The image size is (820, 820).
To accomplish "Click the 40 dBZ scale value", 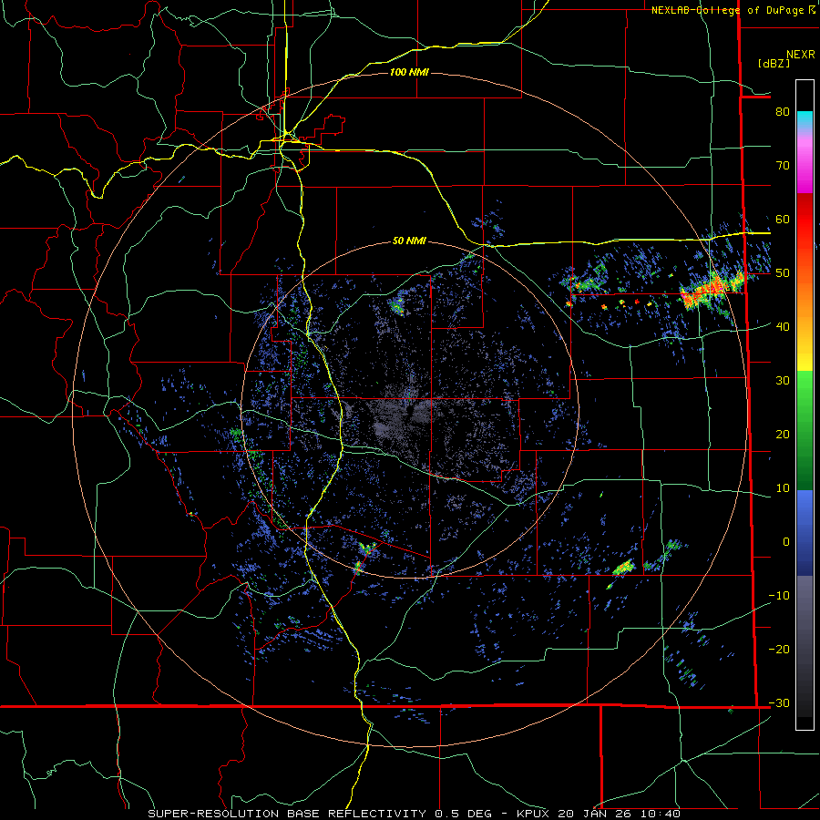I will 783,326.
